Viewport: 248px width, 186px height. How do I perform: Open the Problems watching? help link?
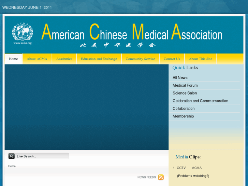click(x=193, y=176)
